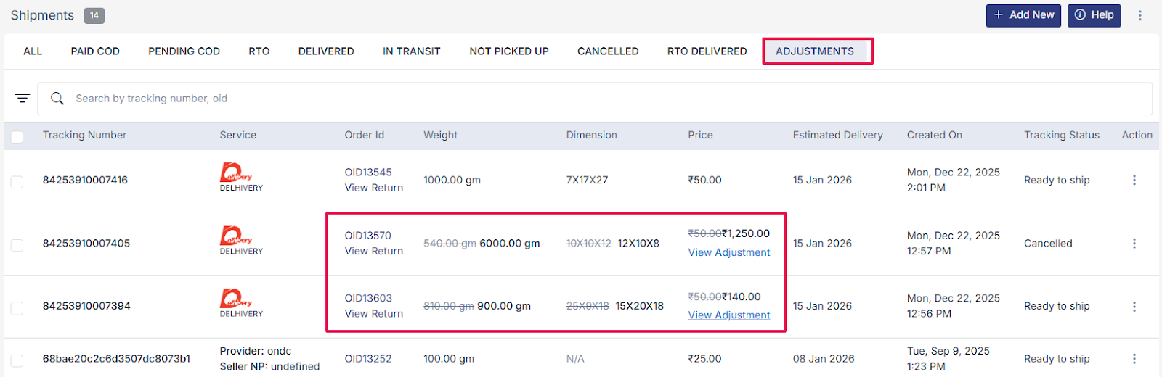Open action menu for shipment 68bae20c2c6d3507dc8073b1

click(1134, 359)
